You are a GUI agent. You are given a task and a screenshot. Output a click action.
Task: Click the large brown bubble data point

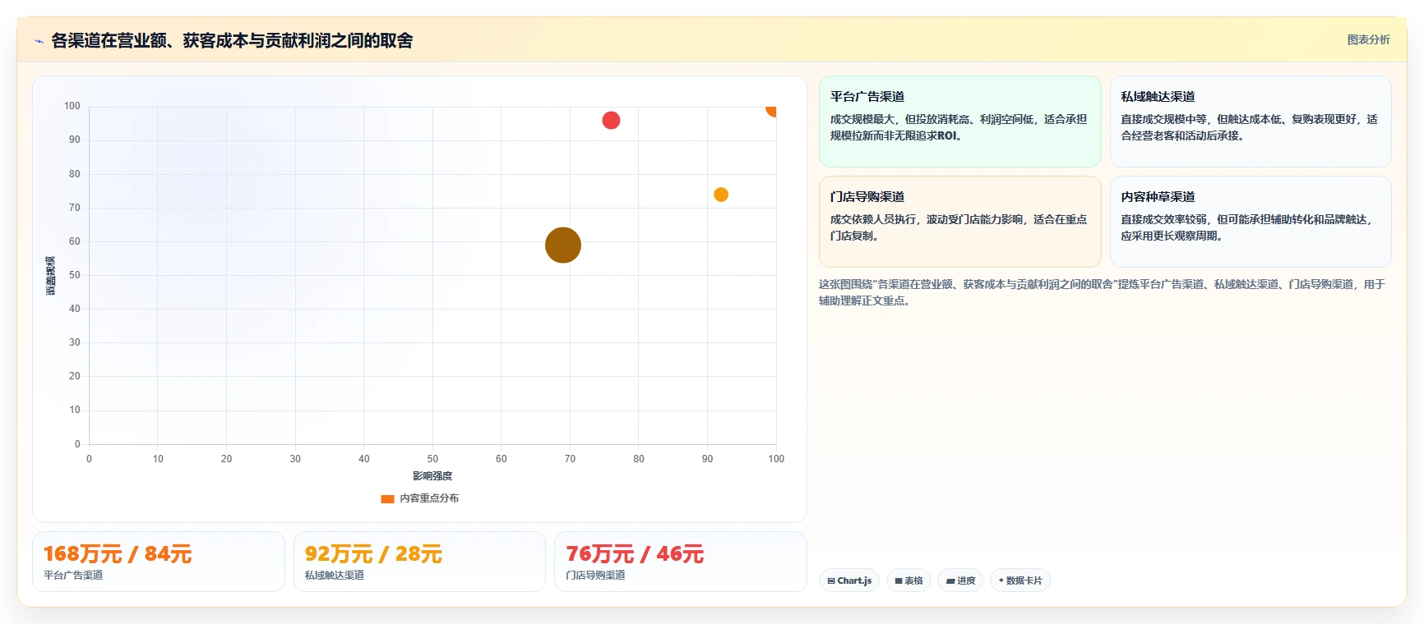coord(563,245)
